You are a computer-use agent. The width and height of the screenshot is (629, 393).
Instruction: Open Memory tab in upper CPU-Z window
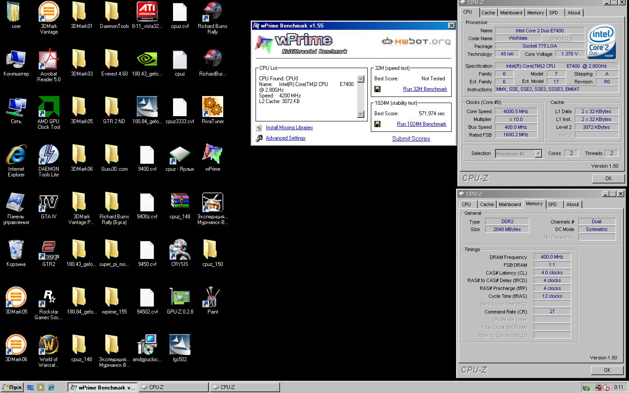(x=535, y=13)
